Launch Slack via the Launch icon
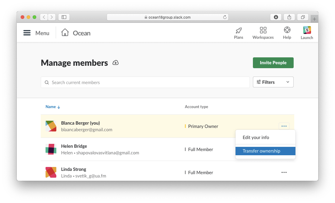The width and height of the screenshot is (335, 203). click(307, 30)
